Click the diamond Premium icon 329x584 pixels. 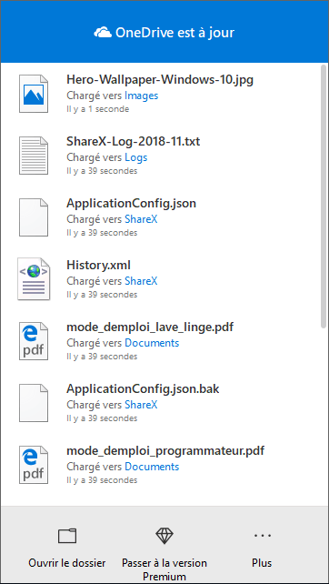[164, 536]
